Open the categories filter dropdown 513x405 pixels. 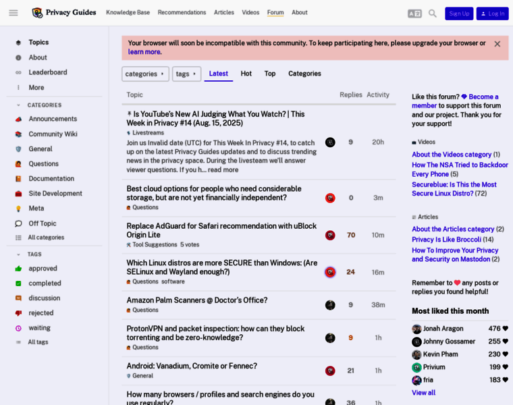(x=145, y=74)
